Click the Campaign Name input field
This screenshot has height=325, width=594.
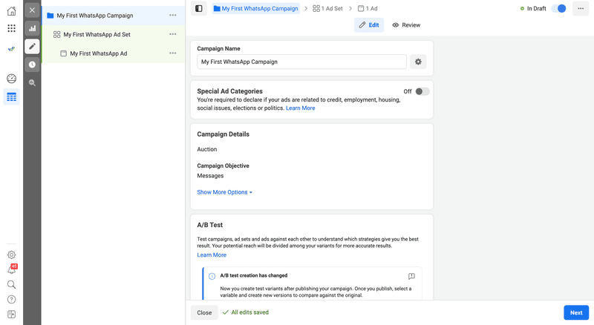[x=301, y=62]
